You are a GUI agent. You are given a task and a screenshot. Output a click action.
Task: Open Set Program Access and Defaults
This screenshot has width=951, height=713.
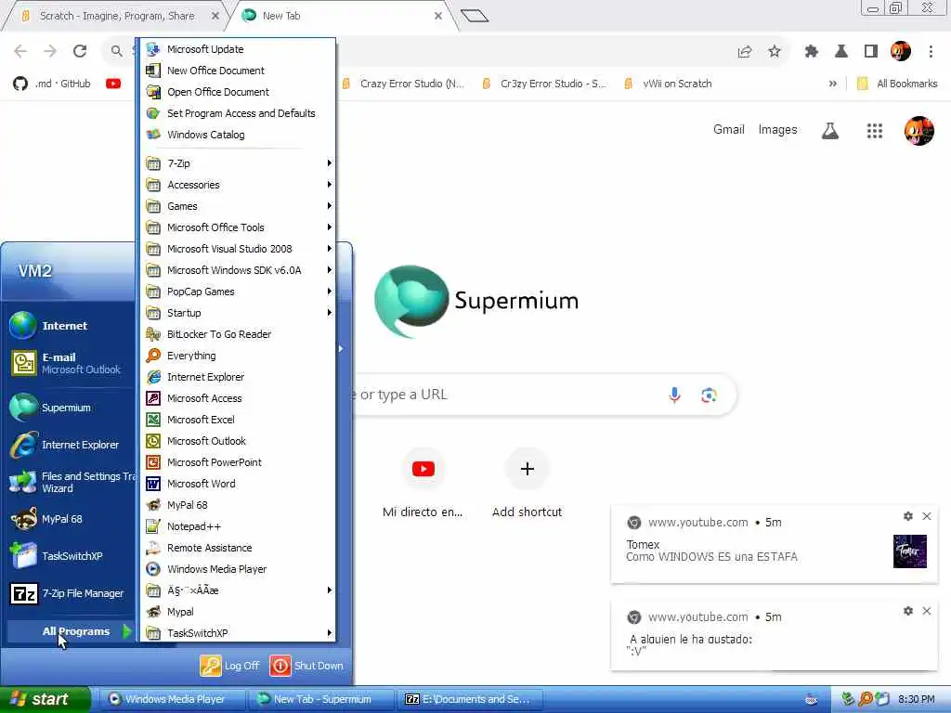(238, 113)
